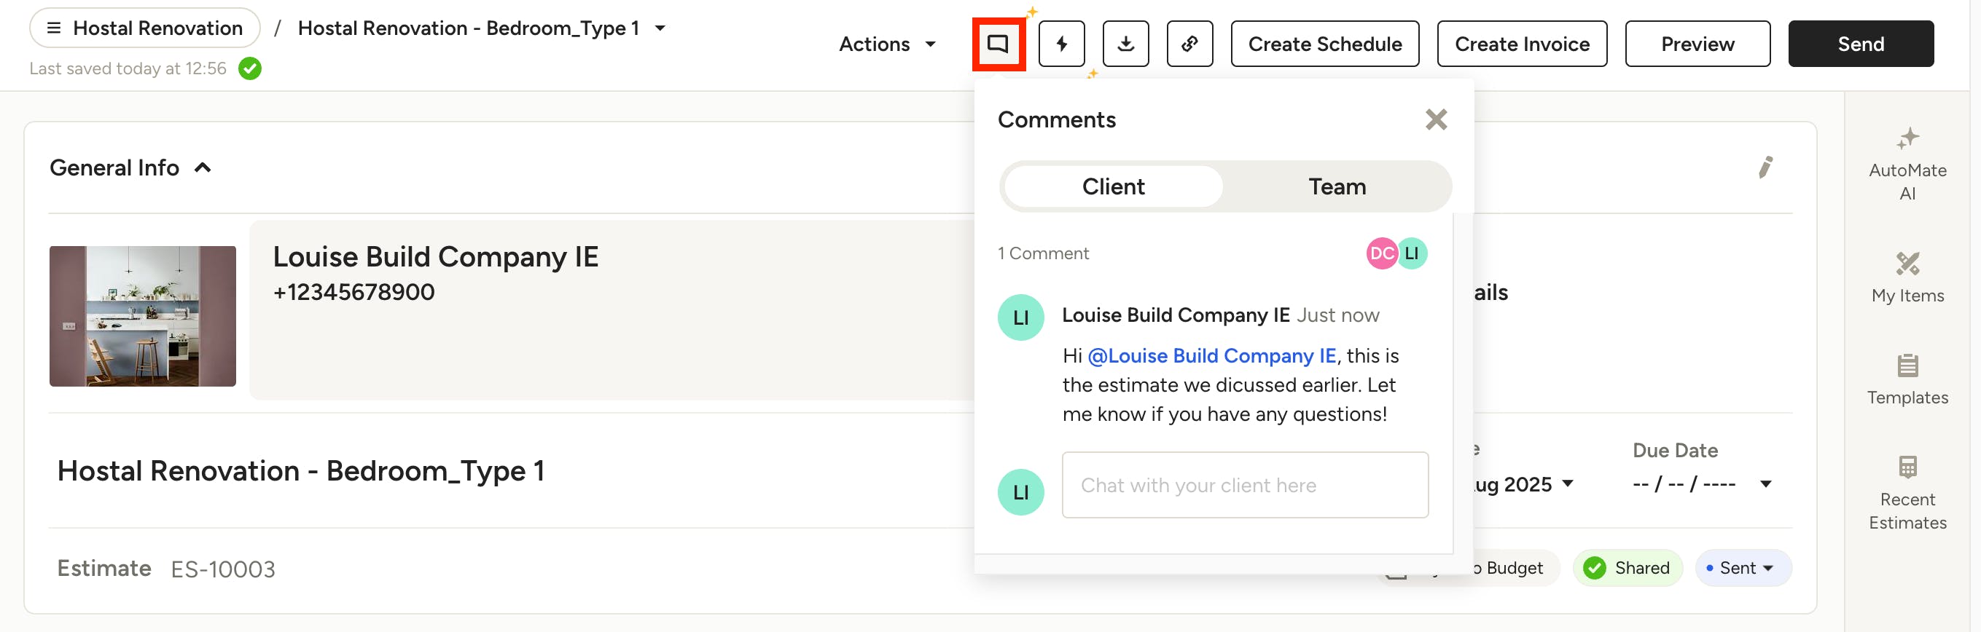Image resolution: width=1981 pixels, height=632 pixels.
Task: Select the Client comments tab
Action: (x=1113, y=186)
